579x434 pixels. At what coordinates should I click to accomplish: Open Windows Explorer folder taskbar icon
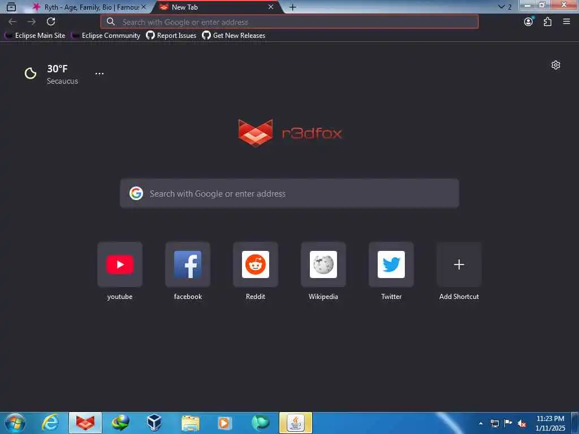(x=191, y=423)
